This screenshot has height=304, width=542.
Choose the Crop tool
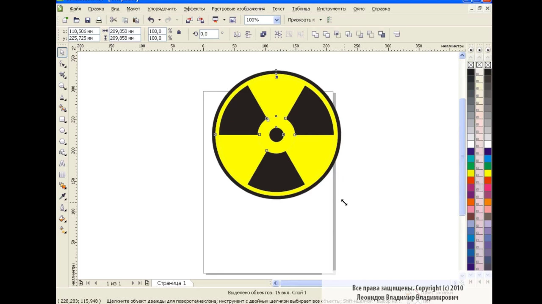[63, 75]
